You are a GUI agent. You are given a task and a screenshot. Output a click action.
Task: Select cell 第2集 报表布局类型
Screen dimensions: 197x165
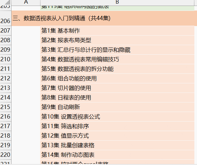tap(117, 40)
